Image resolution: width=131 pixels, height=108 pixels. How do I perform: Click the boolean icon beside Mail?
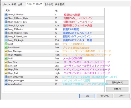(6, 59)
